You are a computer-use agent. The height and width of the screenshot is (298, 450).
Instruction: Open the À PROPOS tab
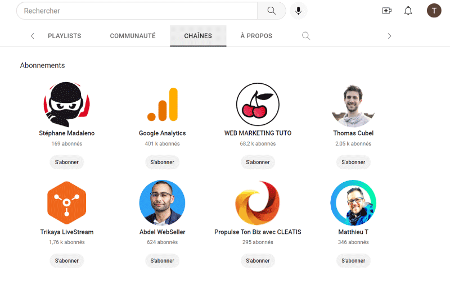click(256, 36)
